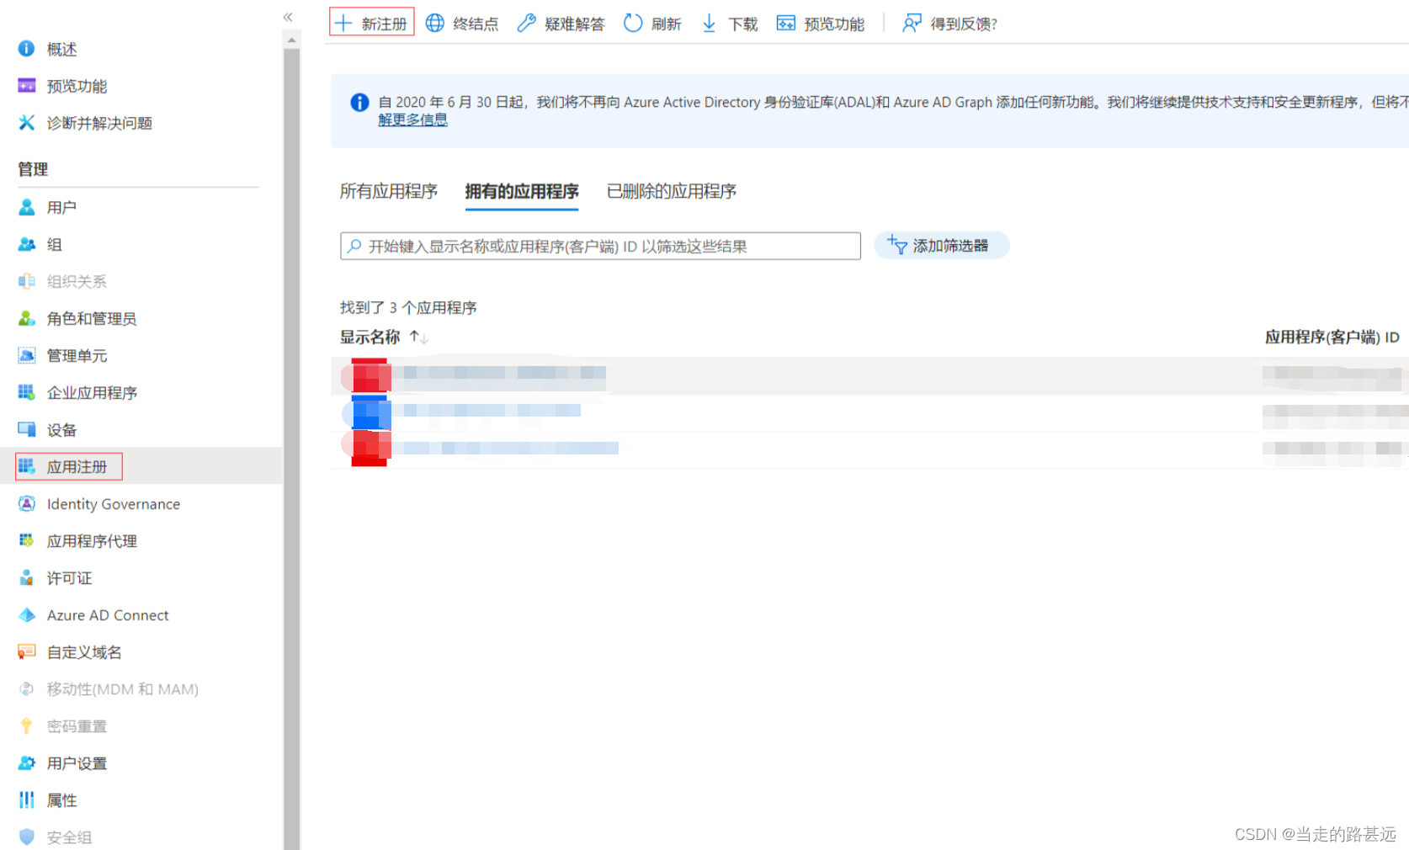
Task: Open 企业应用程序 sidebar item
Action: [x=77, y=392]
